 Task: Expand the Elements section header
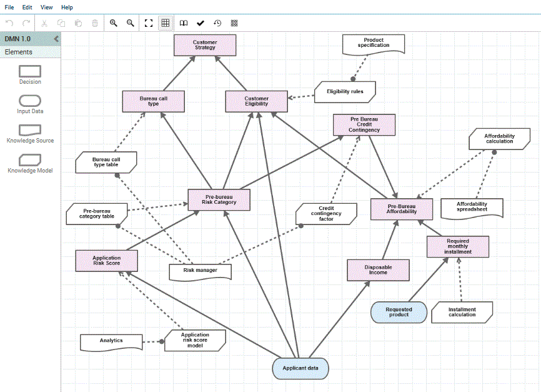pos(19,52)
